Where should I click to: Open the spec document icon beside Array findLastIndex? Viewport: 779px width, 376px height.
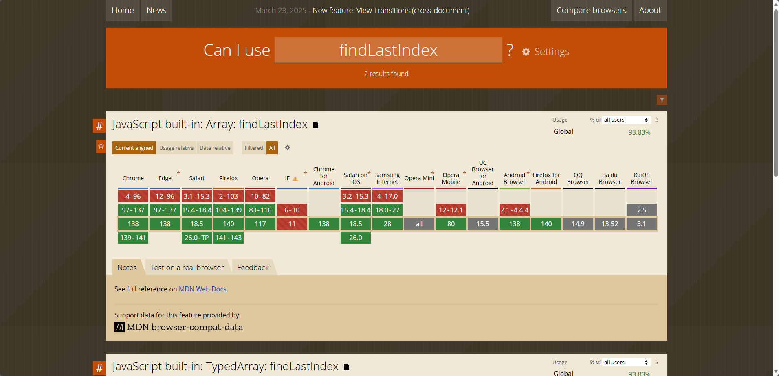pos(315,125)
